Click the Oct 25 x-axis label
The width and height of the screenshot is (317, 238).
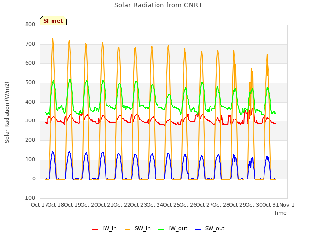click(x=171, y=205)
